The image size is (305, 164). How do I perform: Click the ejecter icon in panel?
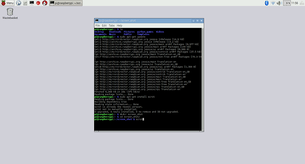click(302, 3)
